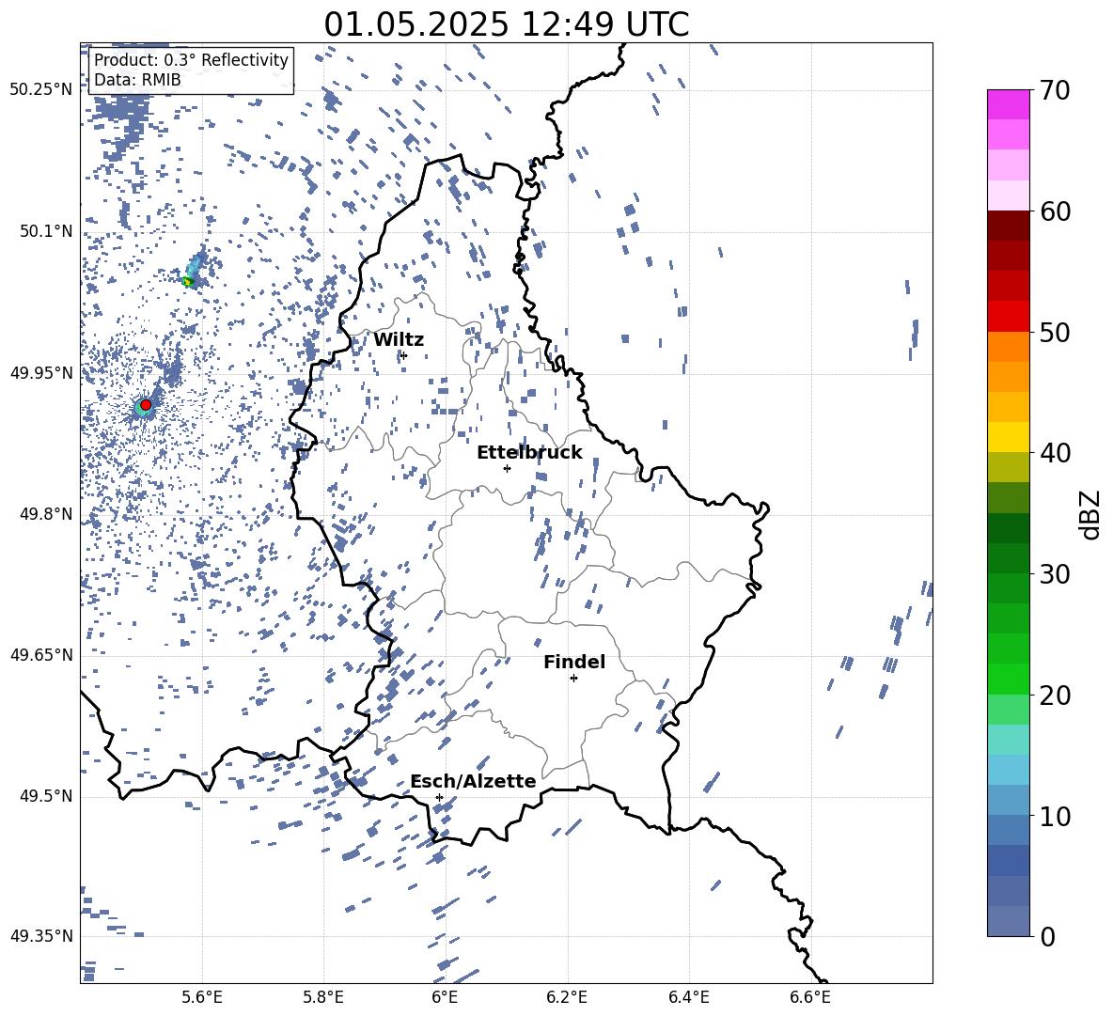Click the 5.8°E longitude label

pos(323,997)
